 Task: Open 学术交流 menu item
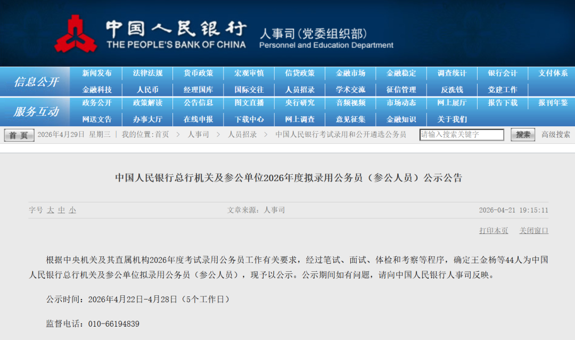(x=350, y=90)
